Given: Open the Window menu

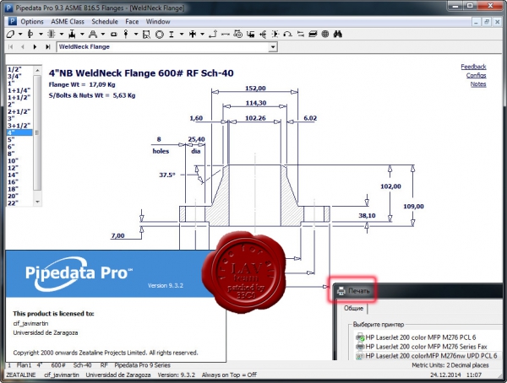Looking at the screenshot, I should (x=158, y=22).
